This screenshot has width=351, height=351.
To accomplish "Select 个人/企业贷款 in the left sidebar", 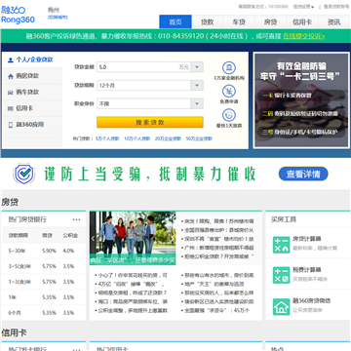I will click(x=31, y=59).
